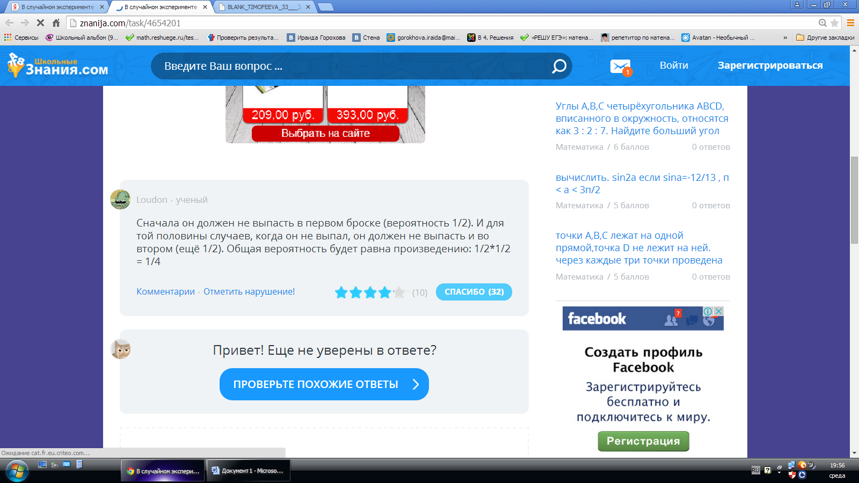Expand hidden bookmarks chevron

(785, 38)
